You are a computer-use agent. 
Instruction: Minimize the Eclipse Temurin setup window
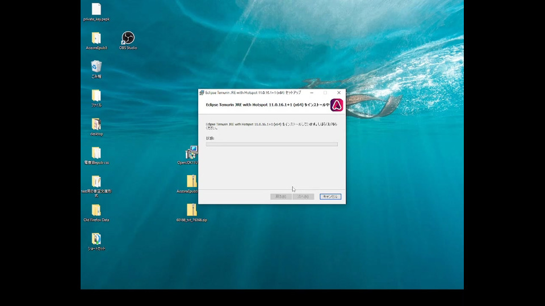tap(312, 92)
